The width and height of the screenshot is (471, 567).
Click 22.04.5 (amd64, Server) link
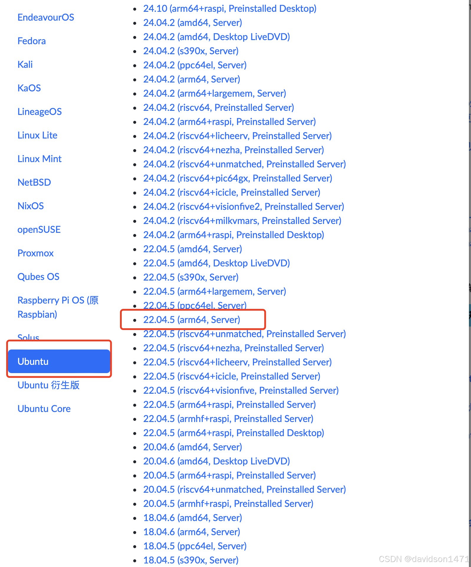(193, 249)
